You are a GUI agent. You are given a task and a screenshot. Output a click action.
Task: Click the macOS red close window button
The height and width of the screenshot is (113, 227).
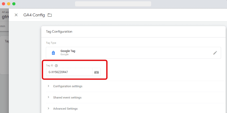click(x=3, y=4)
